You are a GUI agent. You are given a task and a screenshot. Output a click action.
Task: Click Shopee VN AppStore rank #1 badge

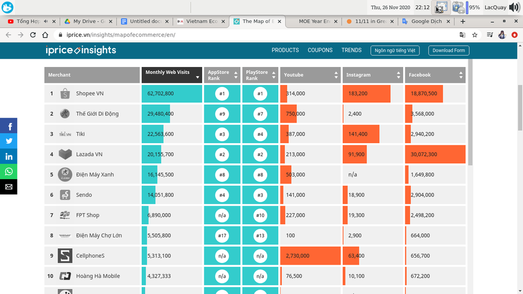point(222,94)
